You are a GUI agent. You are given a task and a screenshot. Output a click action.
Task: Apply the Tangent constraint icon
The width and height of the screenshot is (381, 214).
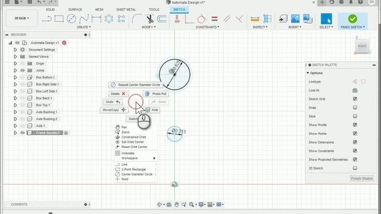[201, 18]
